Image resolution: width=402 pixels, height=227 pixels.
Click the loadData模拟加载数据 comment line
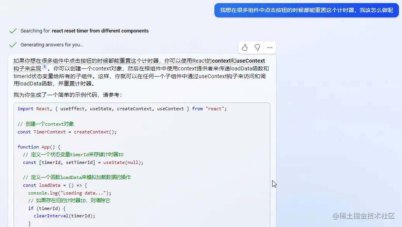(77, 178)
